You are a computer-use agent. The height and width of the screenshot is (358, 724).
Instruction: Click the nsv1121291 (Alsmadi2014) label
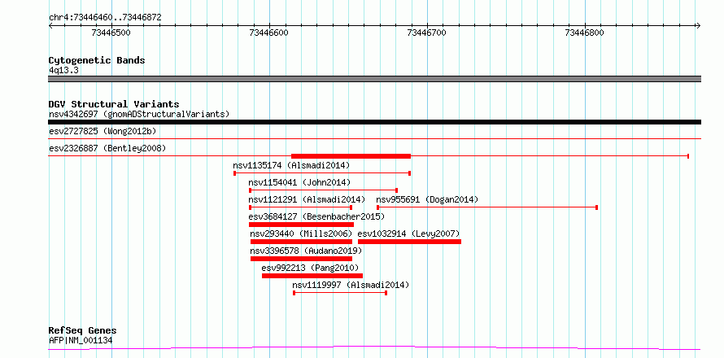tap(307, 199)
